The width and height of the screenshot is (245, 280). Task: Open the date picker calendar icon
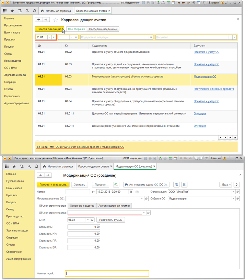pos(137,192)
